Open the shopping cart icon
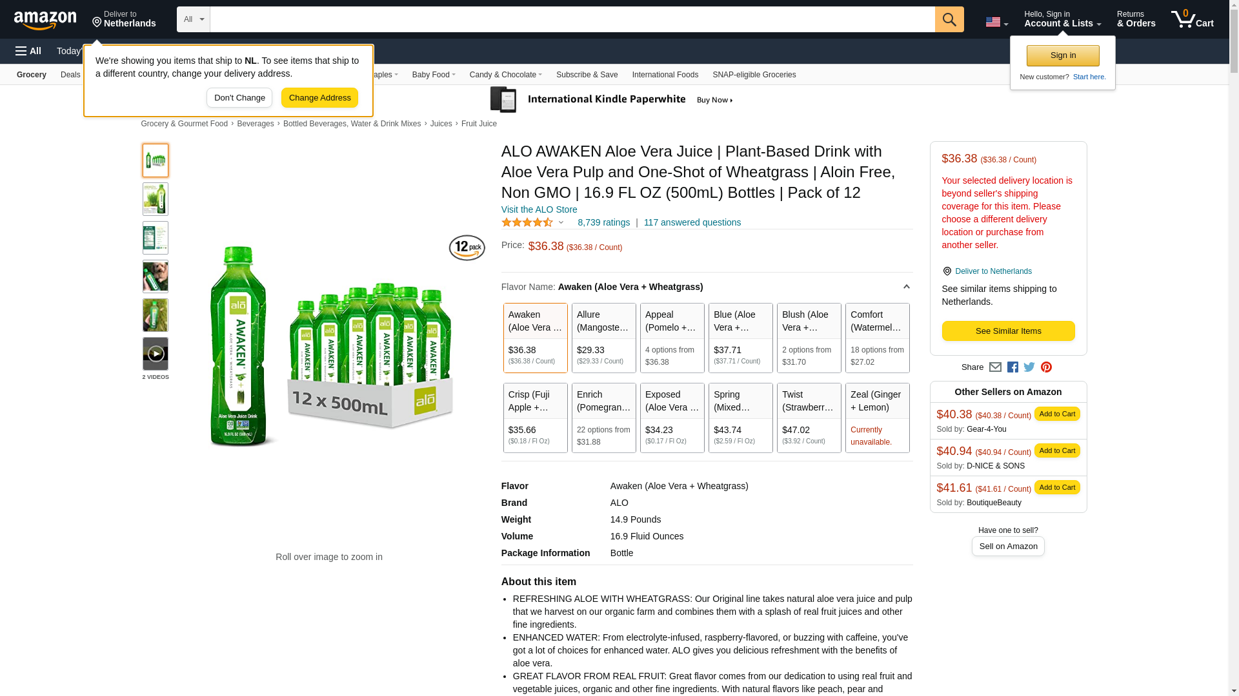Viewport: 1239px width, 696px height. click(1192, 19)
